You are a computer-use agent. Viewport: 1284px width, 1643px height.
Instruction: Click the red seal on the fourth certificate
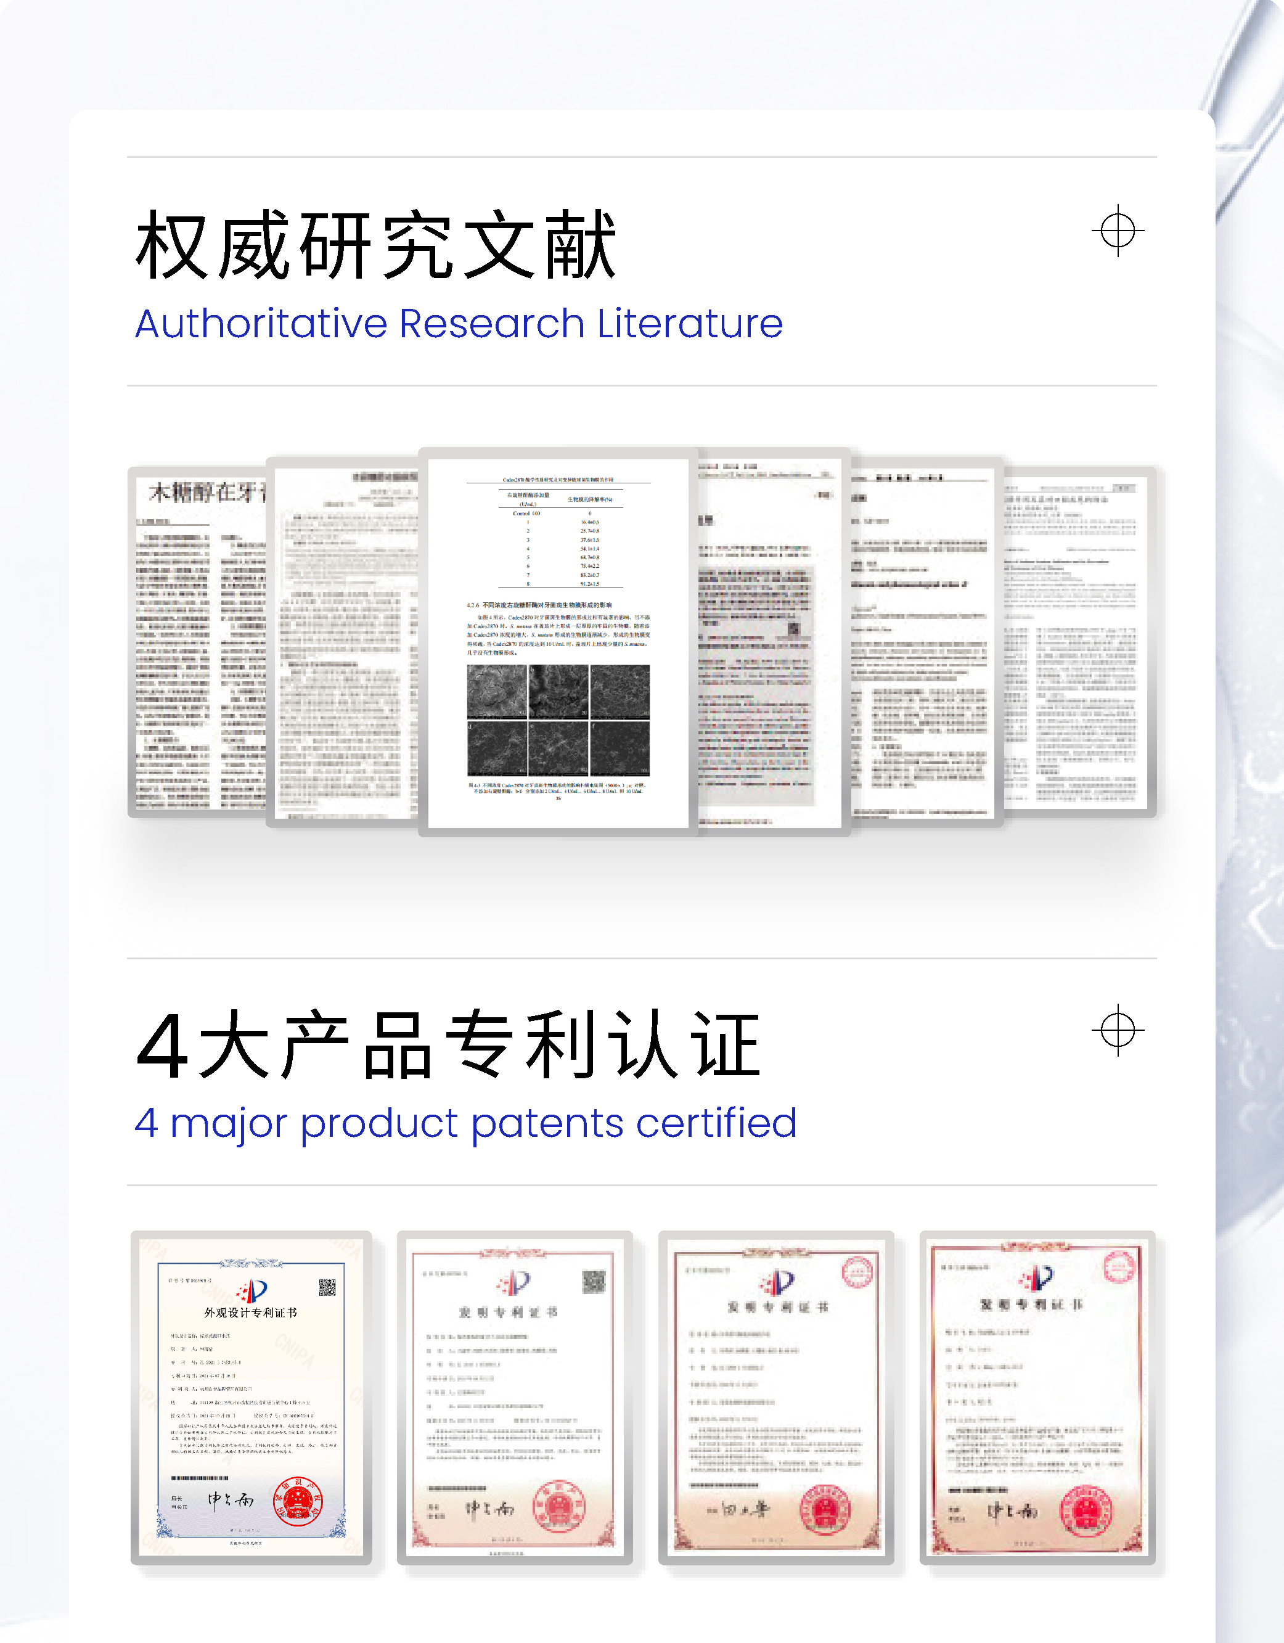pyautogui.click(x=1086, y=1510)
